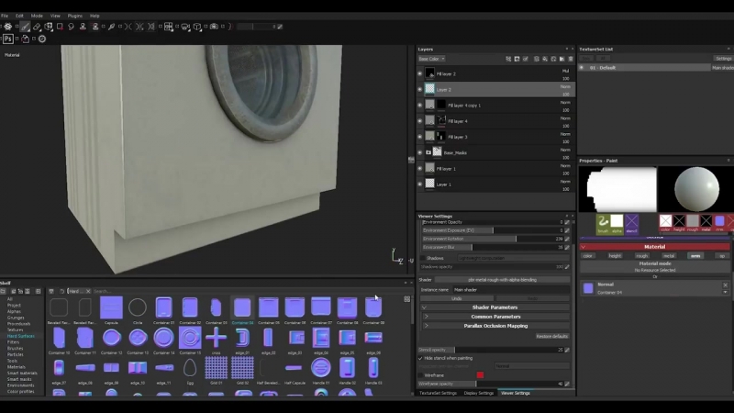This screenshot has height=413, width=734.
Task: Click the brush slot in Properties
Action: click(x=603, y=222)
